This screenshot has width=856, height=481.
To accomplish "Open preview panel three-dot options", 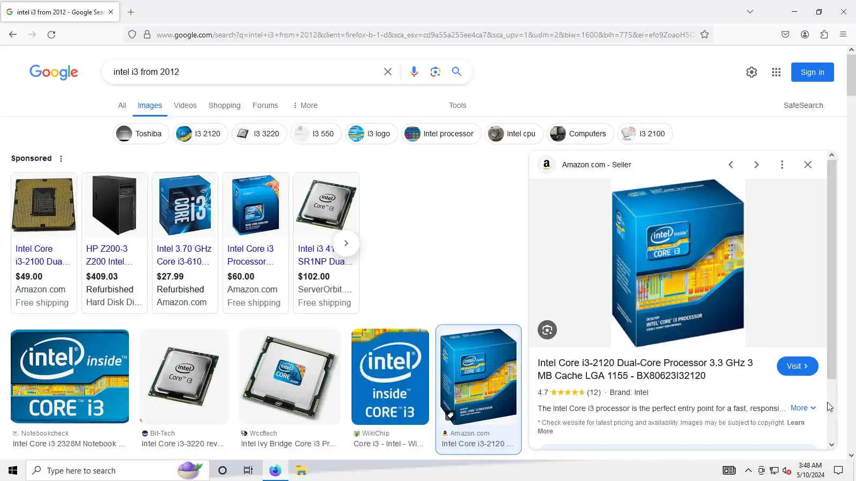I will click(782, 165).
